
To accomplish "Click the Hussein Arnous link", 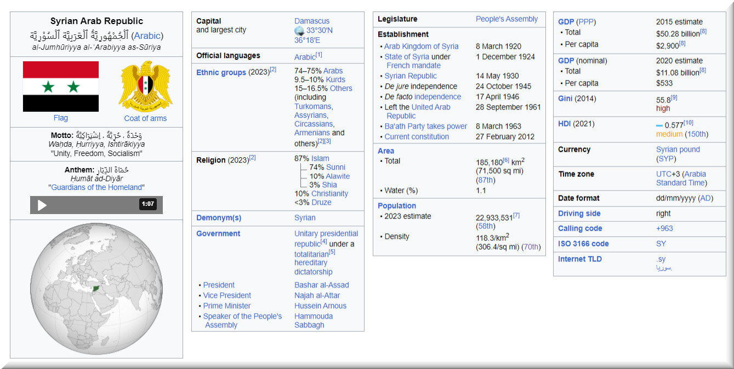I will (320, 306).
